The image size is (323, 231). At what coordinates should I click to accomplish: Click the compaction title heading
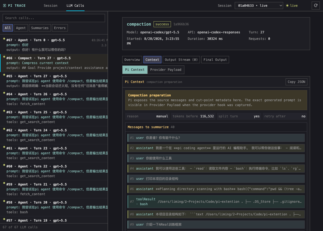pos(139,24)
